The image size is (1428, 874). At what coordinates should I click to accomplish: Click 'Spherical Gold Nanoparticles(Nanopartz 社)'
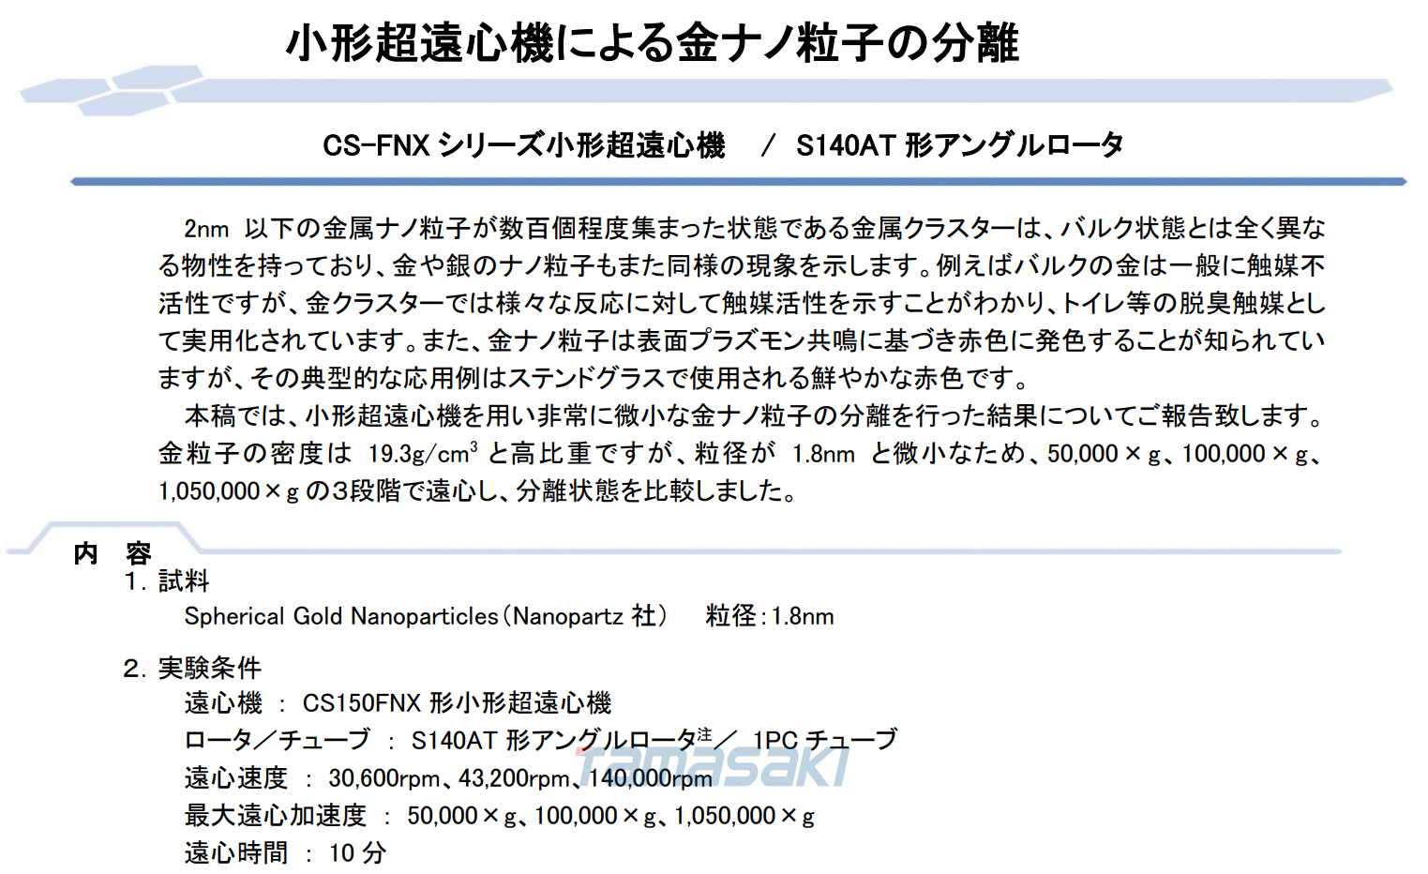pos(426,616)
